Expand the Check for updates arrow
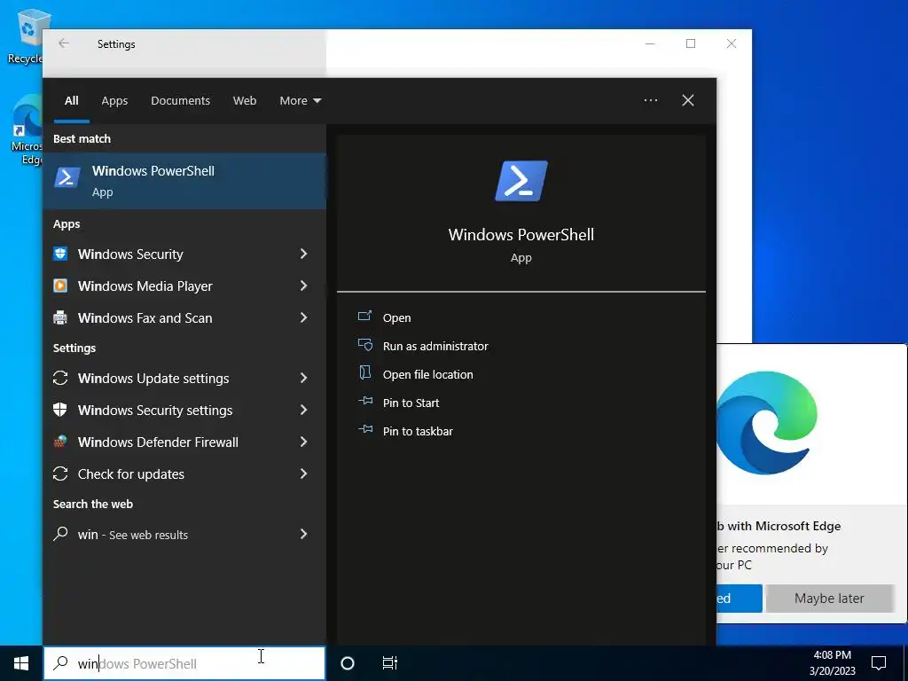This screenshot has height=681, width=908. [303, 474]
